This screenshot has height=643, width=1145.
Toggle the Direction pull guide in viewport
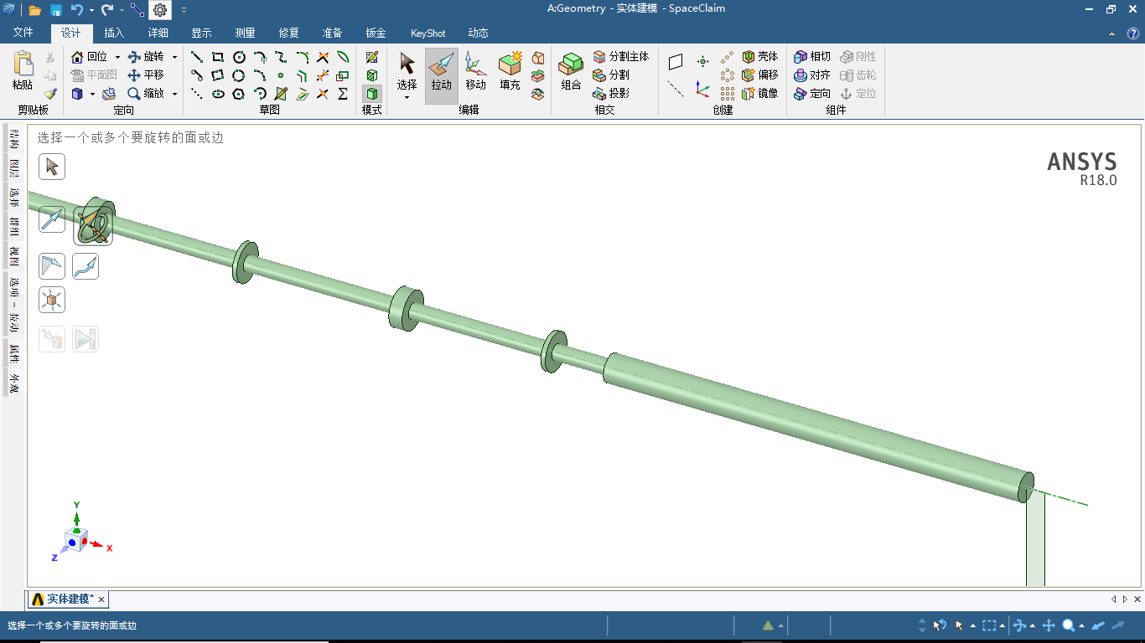[x=52, y=219]
